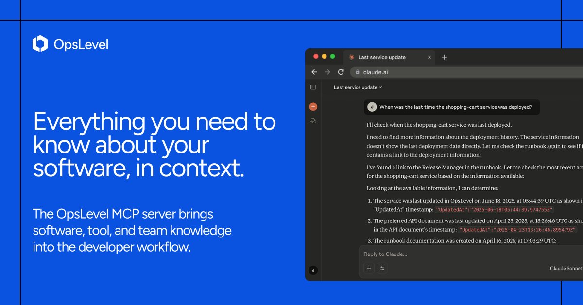Click the red close window button
This screenshot has height=305, width=583.
(316, 56)
